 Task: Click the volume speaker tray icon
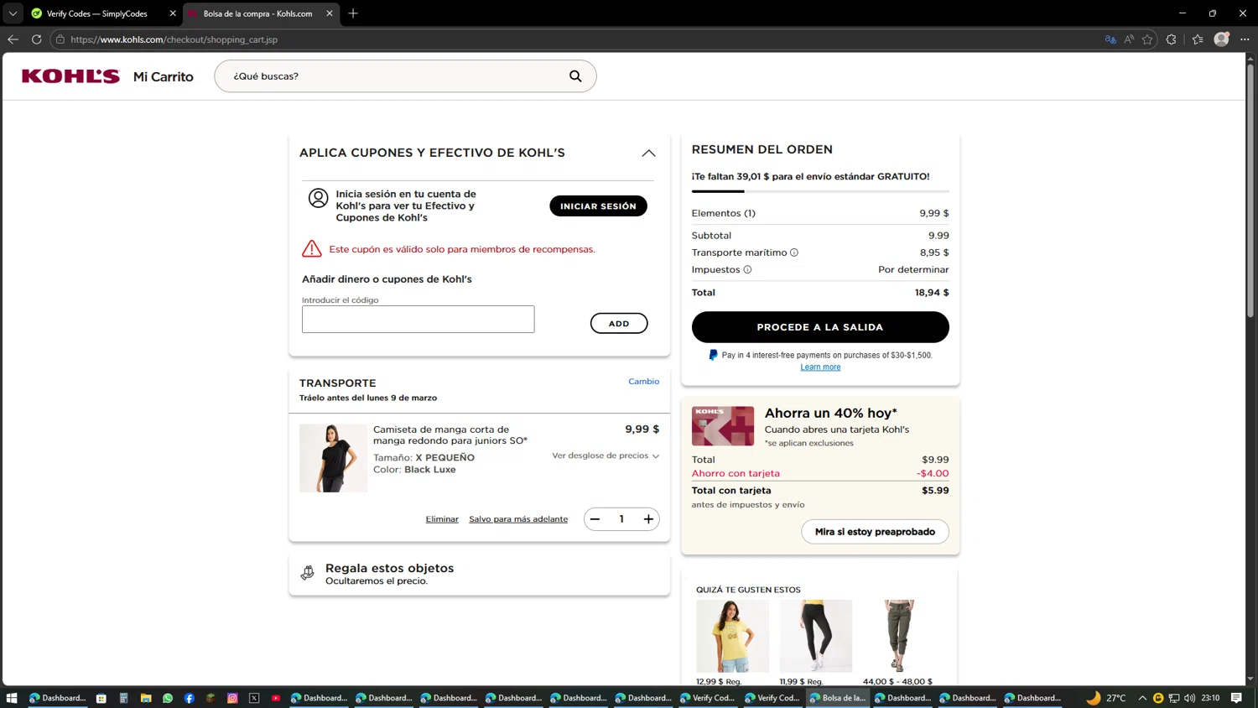click(1190, 698)
